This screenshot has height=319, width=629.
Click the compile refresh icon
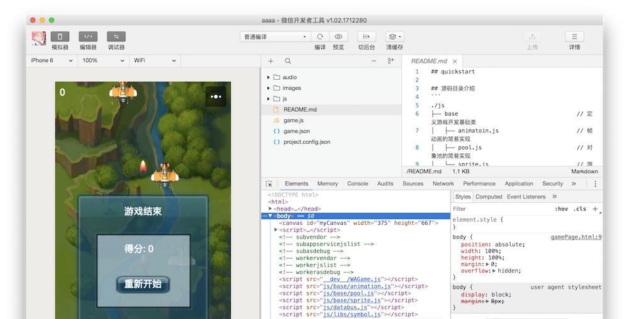coord(320,36)
